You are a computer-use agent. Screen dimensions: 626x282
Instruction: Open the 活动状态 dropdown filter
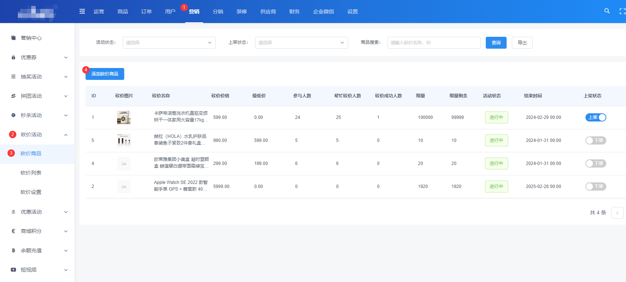tap(169, 43)
